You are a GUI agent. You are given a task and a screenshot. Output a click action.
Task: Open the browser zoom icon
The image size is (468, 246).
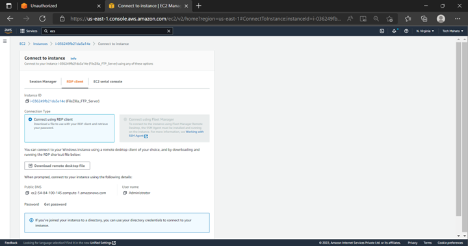[x=376, y=19]
